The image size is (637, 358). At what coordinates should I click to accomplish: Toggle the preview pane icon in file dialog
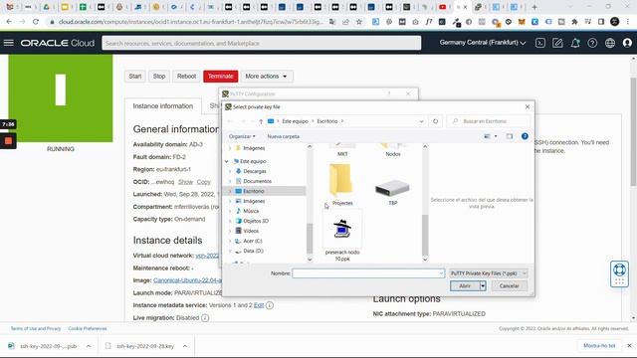coord(510,136)
